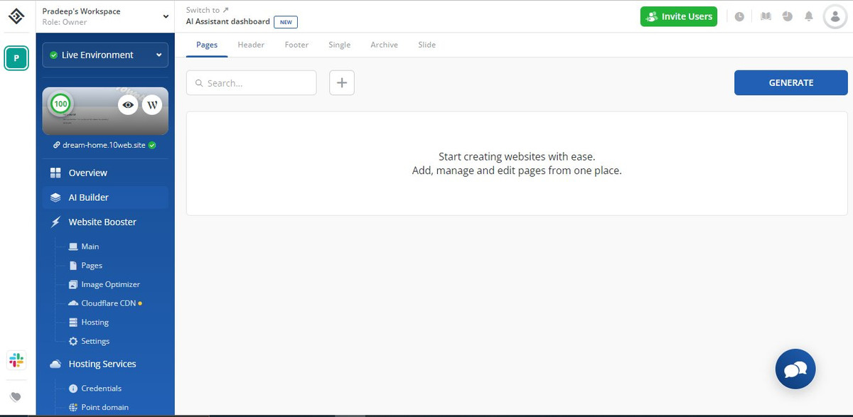
Task: Click the 10Web logo icon
Action: tap(16, 16)
